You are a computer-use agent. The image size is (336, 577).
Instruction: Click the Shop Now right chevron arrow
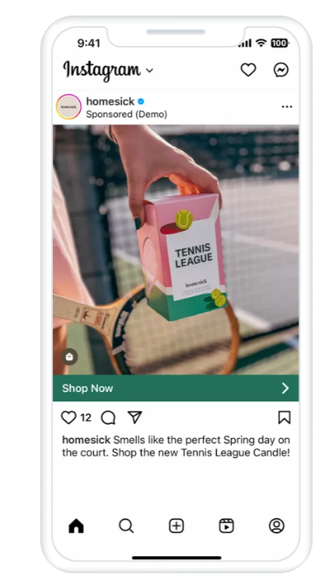click(x=285, y=388)
